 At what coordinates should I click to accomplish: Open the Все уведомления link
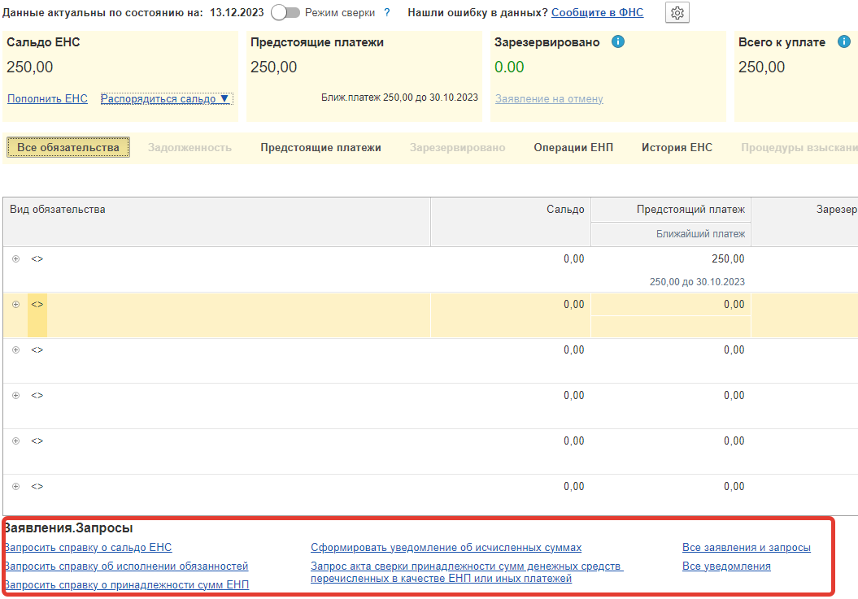tap(726, 566)
